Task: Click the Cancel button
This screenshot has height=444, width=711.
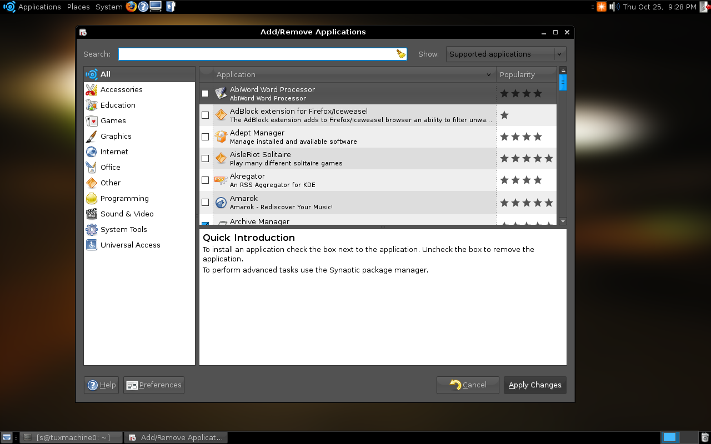Action: [x=468, y=385]
